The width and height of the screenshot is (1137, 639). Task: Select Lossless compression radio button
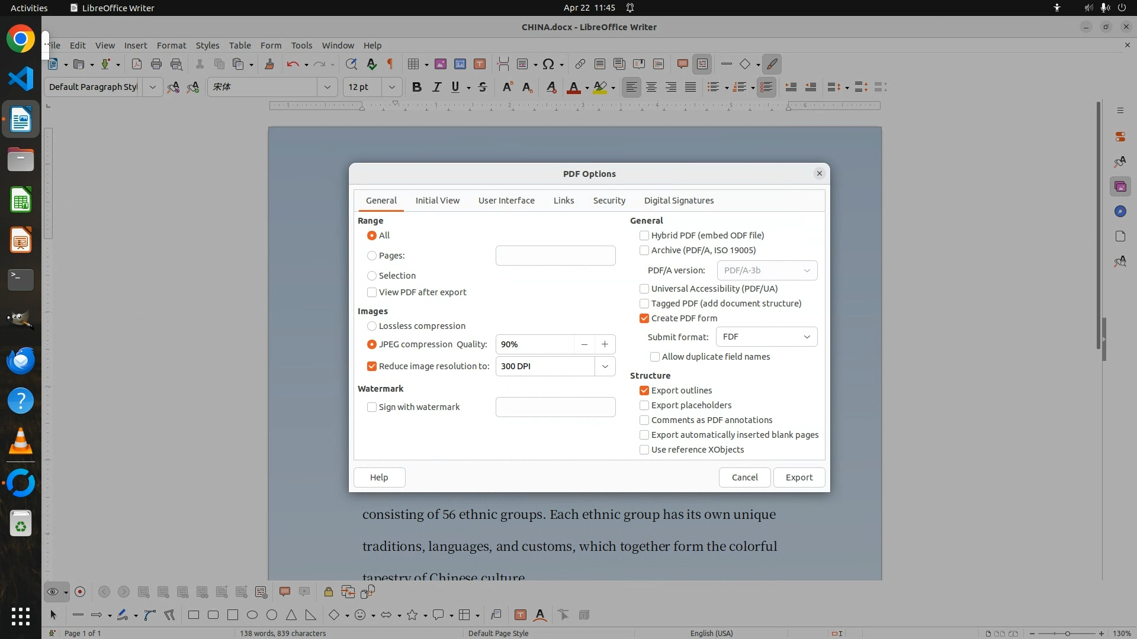point(372,326)
